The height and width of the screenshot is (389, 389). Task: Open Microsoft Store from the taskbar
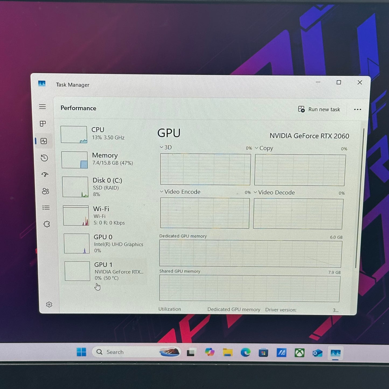pos(263,353)
